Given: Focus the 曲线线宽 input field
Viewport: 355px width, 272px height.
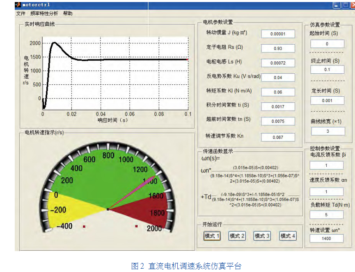Looking at the screenshot, I should tap(327, 131).
